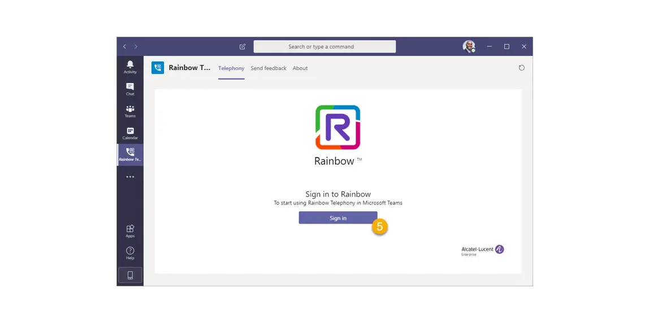
Task: Click the large Rainbow logo
Action: click(338, 127)
